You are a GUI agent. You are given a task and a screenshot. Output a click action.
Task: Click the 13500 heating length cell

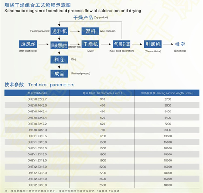click(168, 136)
